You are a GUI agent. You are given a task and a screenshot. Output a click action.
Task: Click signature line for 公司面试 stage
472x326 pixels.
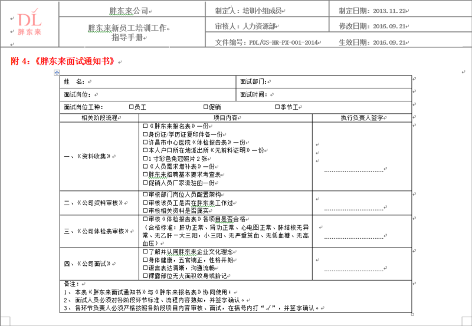[x=353, y=271]
